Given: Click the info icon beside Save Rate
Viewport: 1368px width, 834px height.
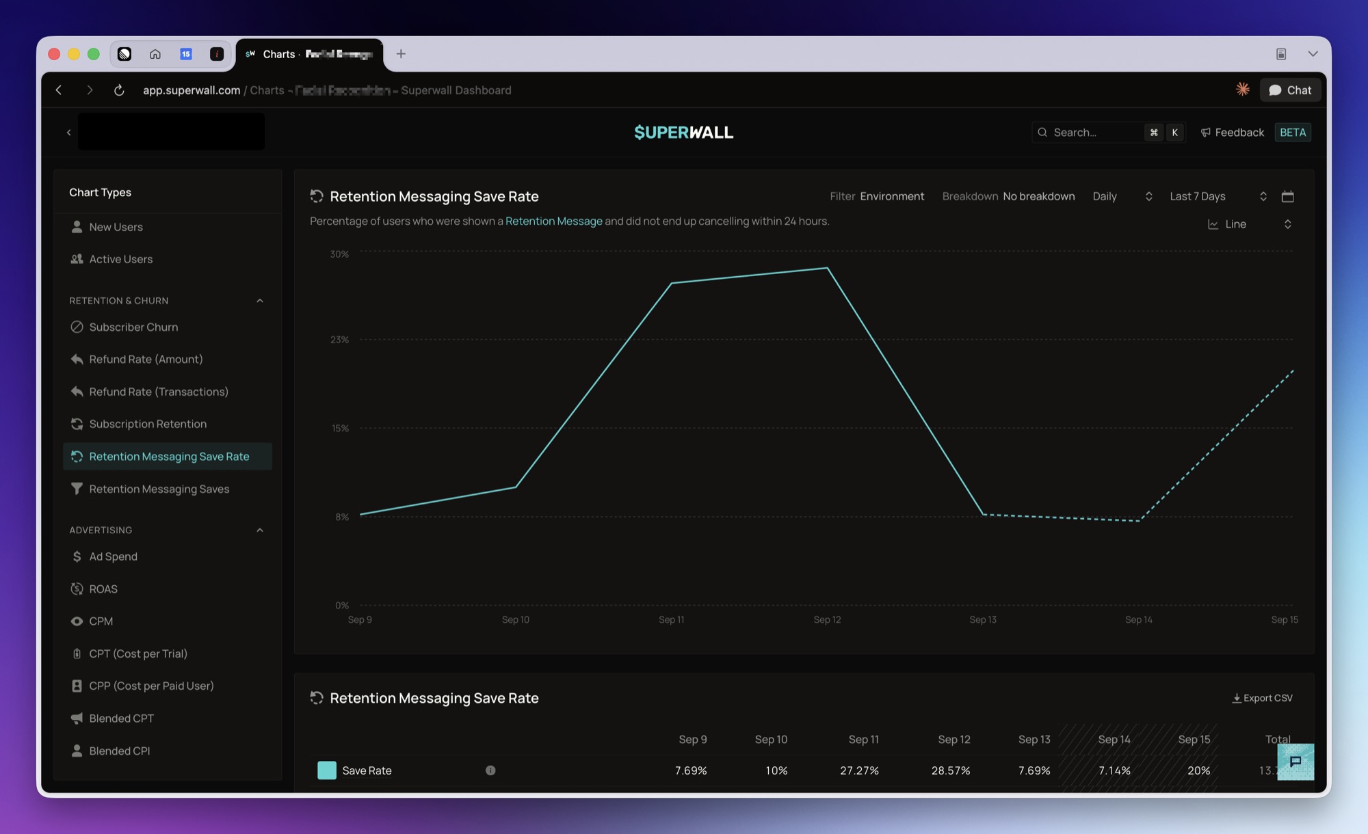Looking at the screenshot, I should pos(490,770).
